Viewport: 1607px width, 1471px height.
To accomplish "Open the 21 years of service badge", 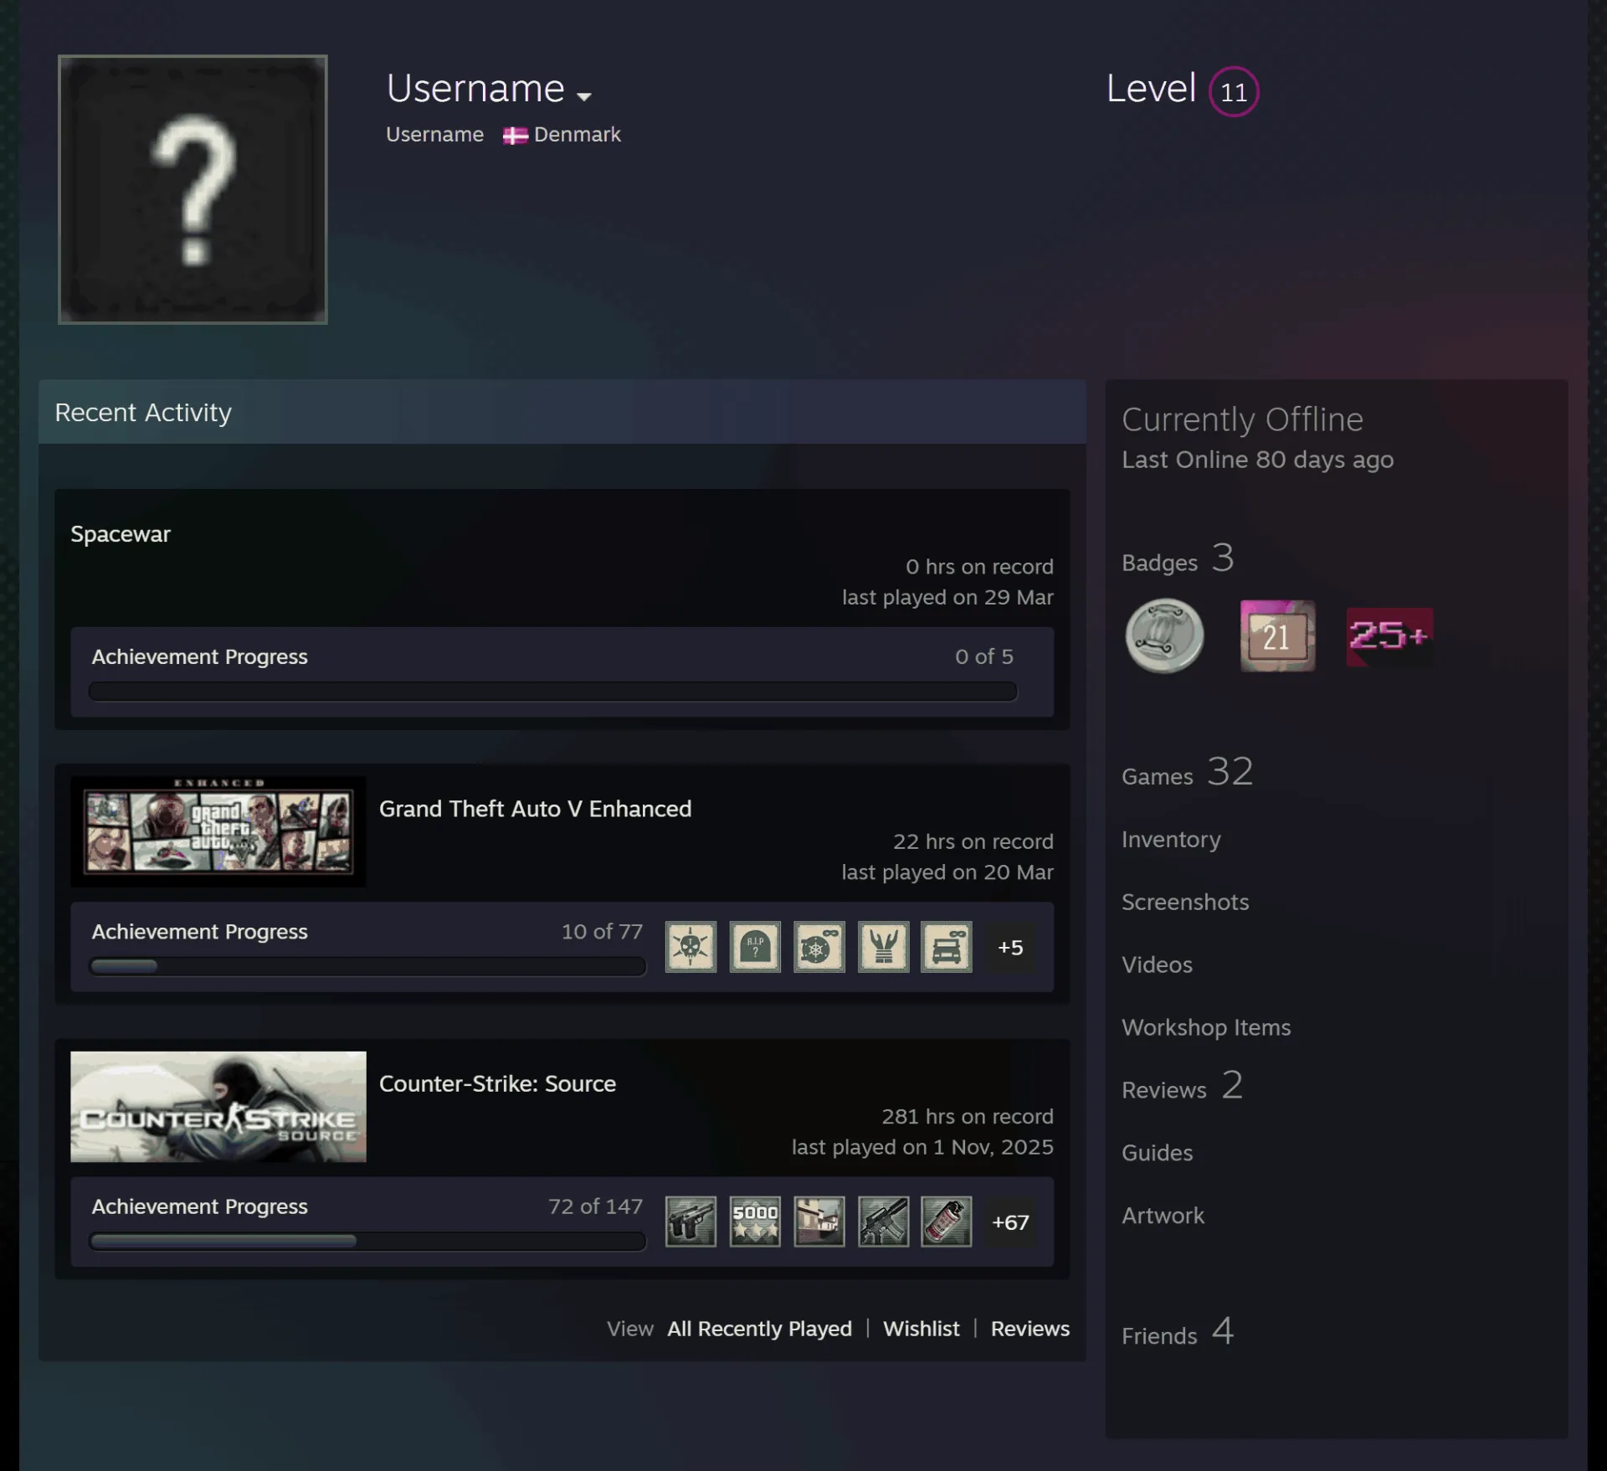I will 1277,635.
